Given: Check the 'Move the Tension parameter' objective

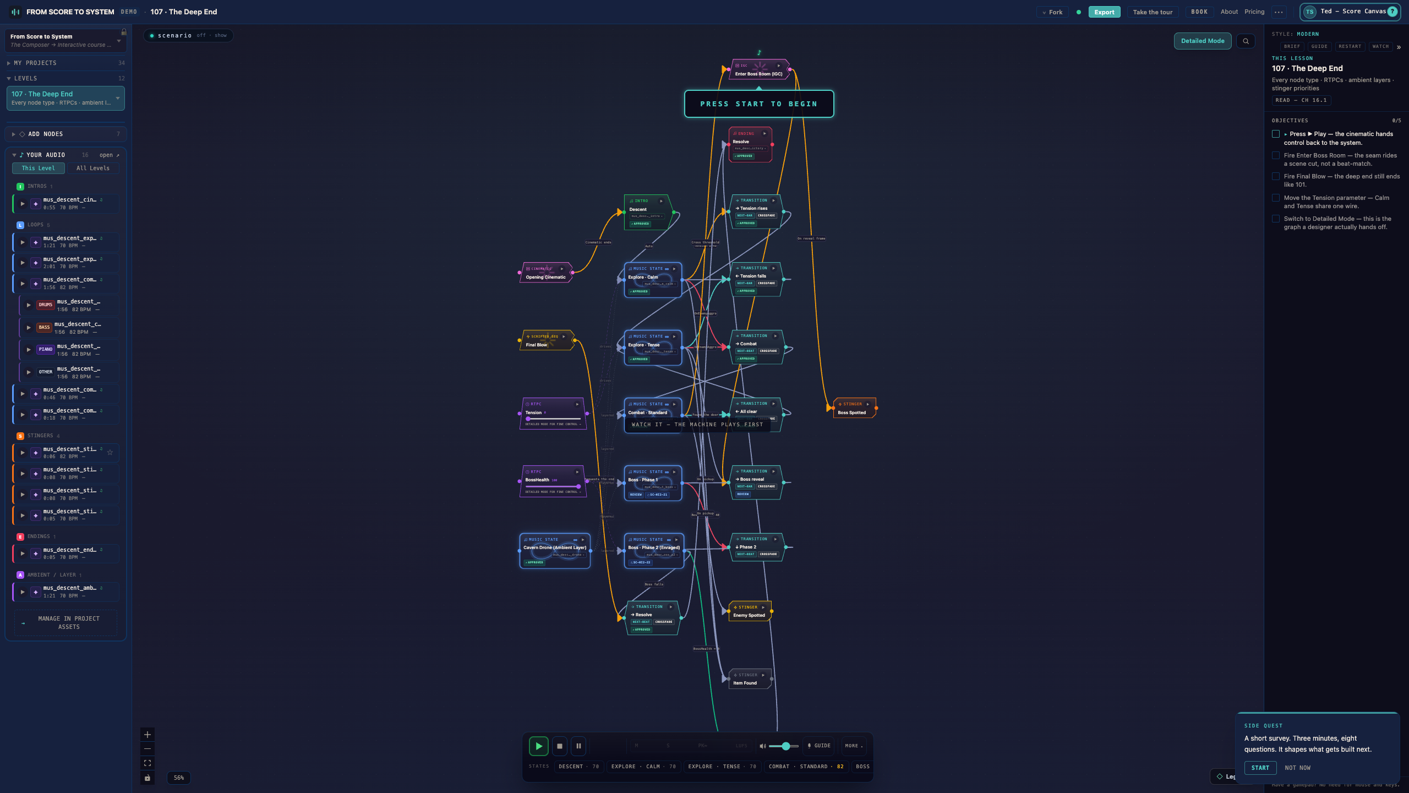Looking at the screenshot, I should point(1276,198).
